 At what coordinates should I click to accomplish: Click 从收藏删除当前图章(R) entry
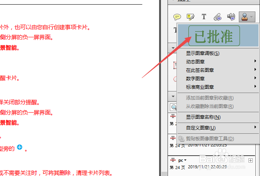210,106
